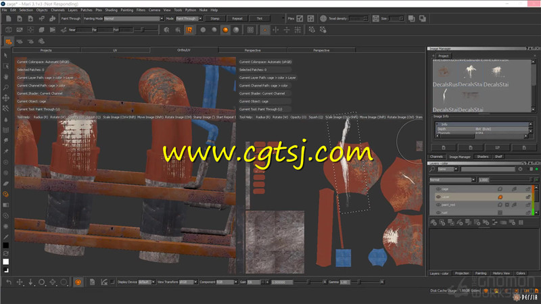
Task: Open the Painting Mode dropdown
Action: tap(133, 19)
